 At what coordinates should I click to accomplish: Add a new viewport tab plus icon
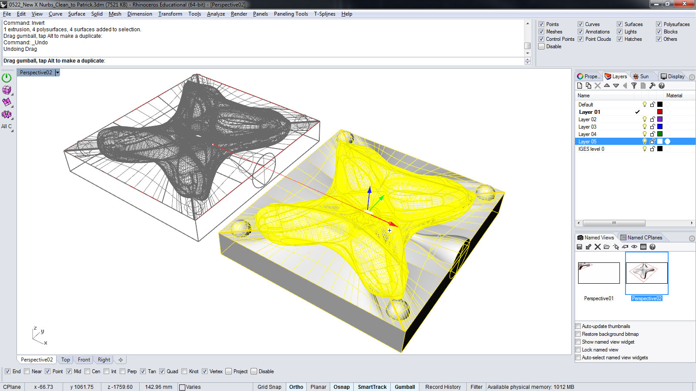(x=120, y=360)
